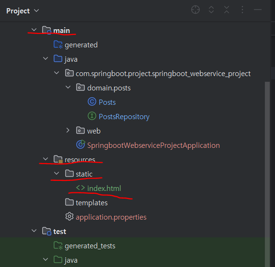Screen dimensions: 275x267
Task: Click the Collapse All icon in header
Action: click(x=227, y=10)
